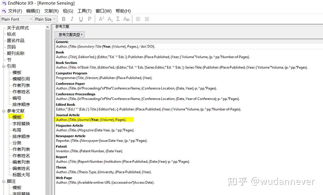Insert a symbol using the Σ icon
This screenshot has height=195, width=323.
click(118, 19)
